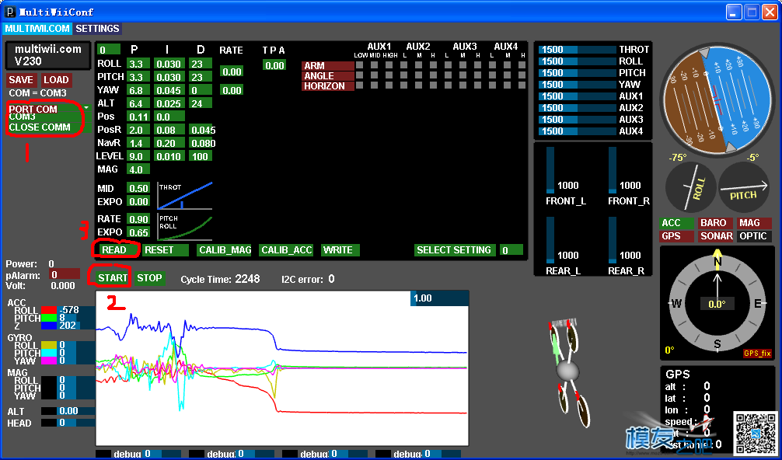The height and width of the screenshot is (460, 782).
Task: Click the quadcopter 3D model preview
Action: [x=568, y=371]
